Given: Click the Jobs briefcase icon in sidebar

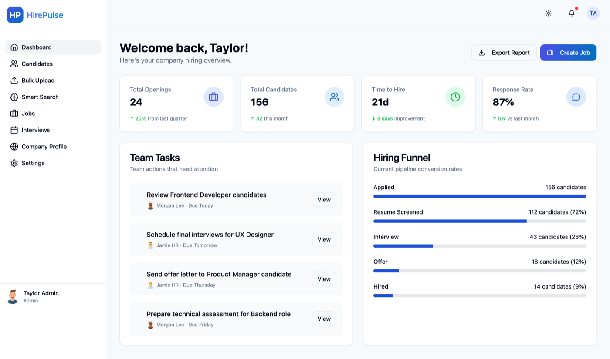Looking at the screenshot, I should point(14,113).
